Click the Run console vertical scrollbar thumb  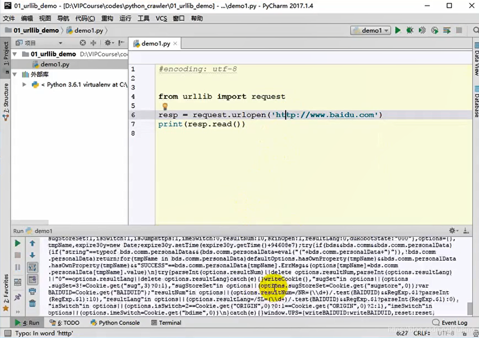click(x=470, y=308)
